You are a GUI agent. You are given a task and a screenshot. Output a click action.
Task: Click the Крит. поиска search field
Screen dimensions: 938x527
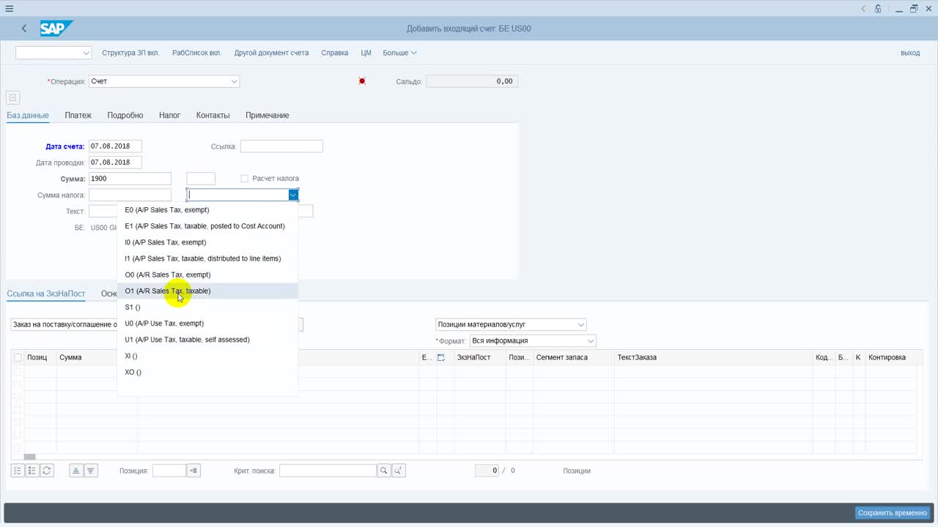328,471
